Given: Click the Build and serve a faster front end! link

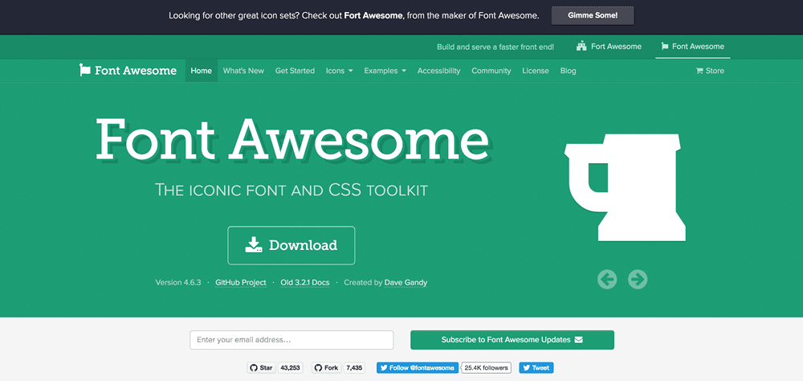Looking at the screenshot, I should coord(495,47).
